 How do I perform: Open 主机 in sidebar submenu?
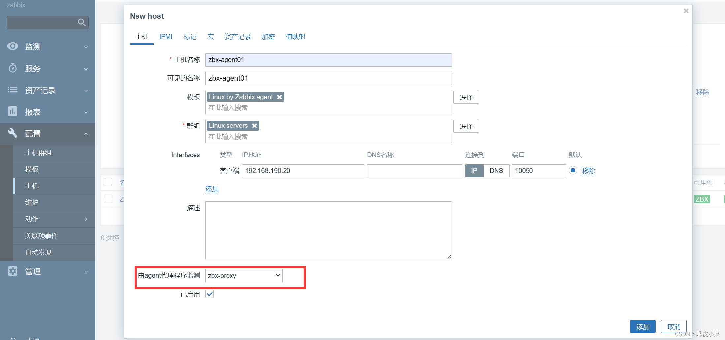[54, 186]
